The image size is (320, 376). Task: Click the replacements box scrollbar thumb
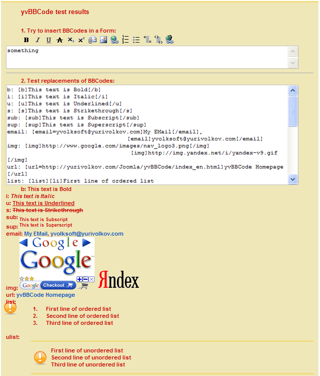click(x=292, y=111)
